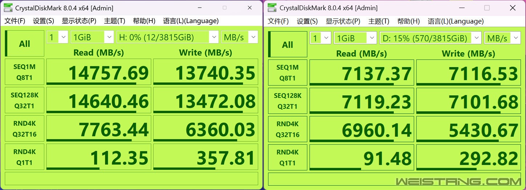Open 设置(S) menu in left window

[x=44, y=21]
